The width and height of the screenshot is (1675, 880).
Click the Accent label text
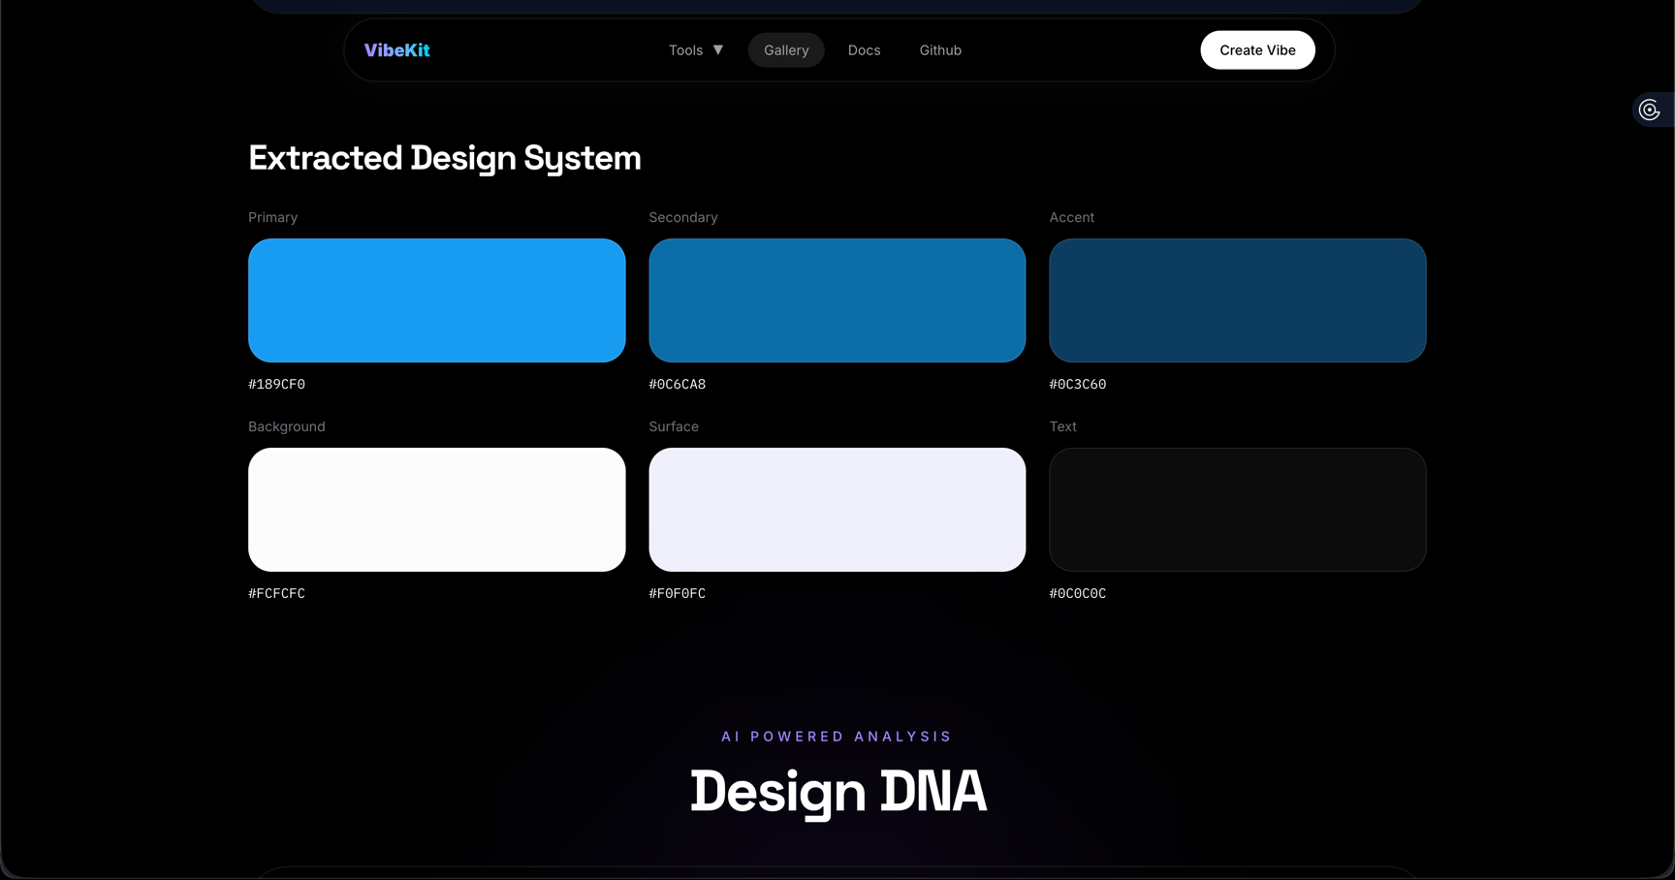(x=1071, y=218)
